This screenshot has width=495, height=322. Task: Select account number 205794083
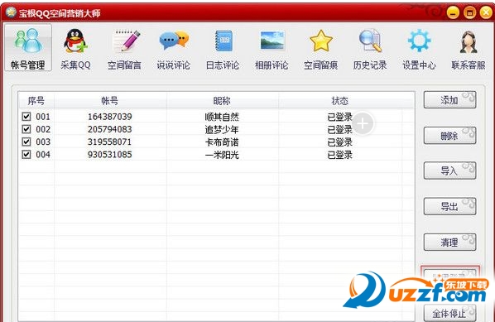pos(110,129)
